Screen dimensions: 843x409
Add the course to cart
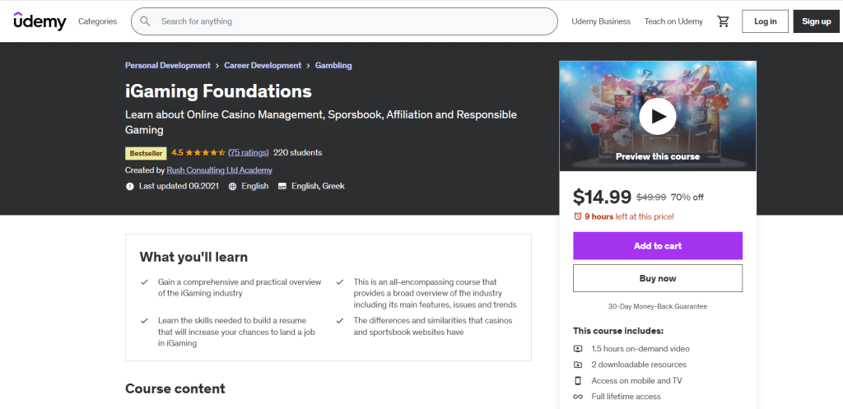pyautogui.click(x=658, y=246)
